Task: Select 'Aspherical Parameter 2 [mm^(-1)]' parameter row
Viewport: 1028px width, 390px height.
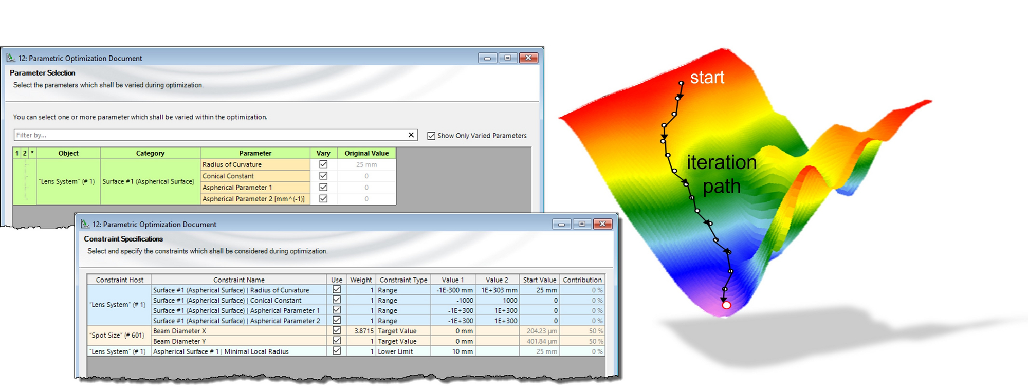Action: 255,198
